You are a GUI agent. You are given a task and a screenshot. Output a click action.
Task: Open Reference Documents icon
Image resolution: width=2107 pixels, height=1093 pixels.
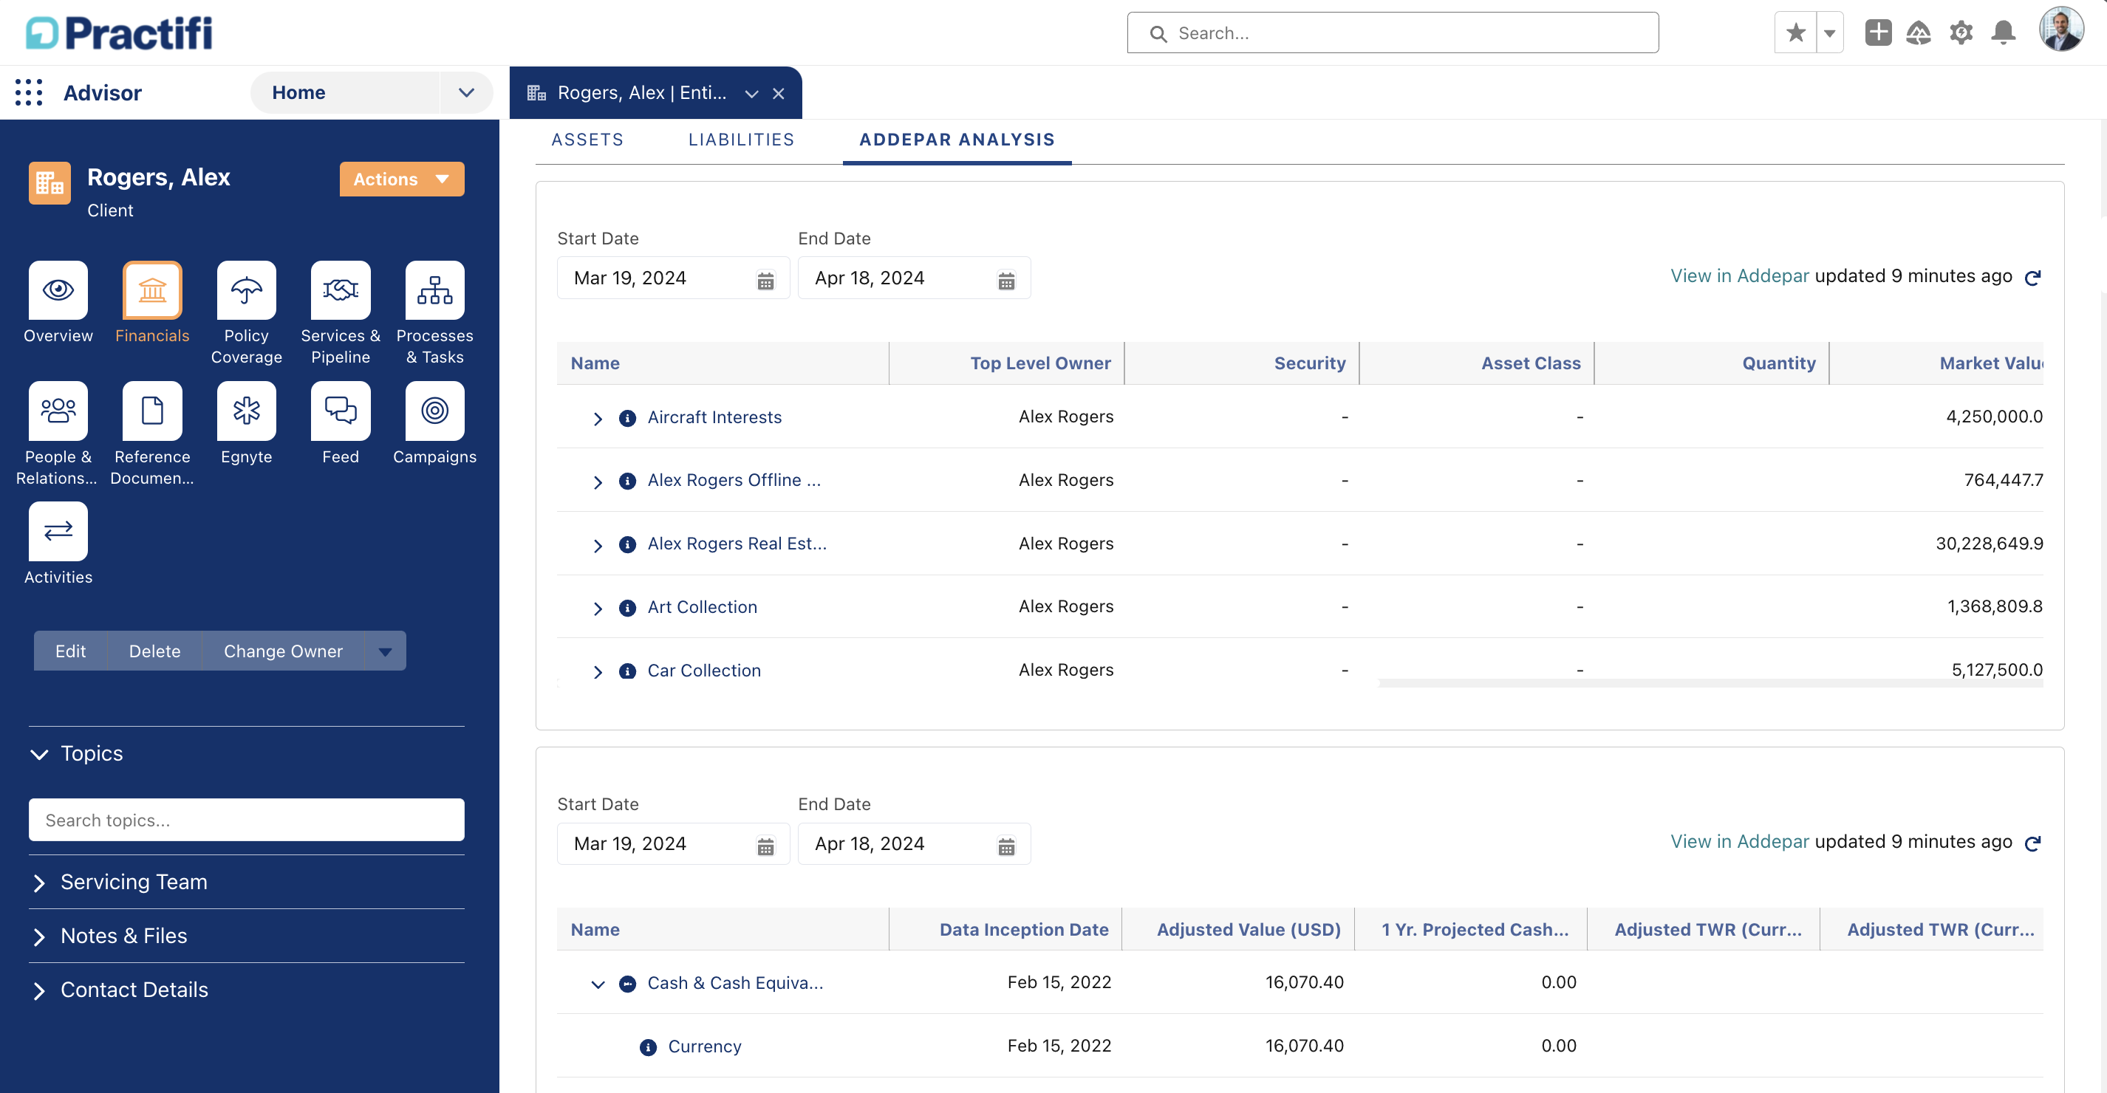(x=152, y=411)
